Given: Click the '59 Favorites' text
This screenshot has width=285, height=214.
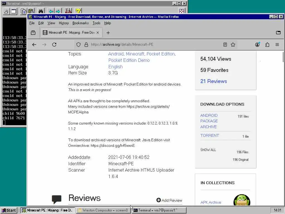Looking at the screenshot, I should pyautogui.click(x=214, y=70).
